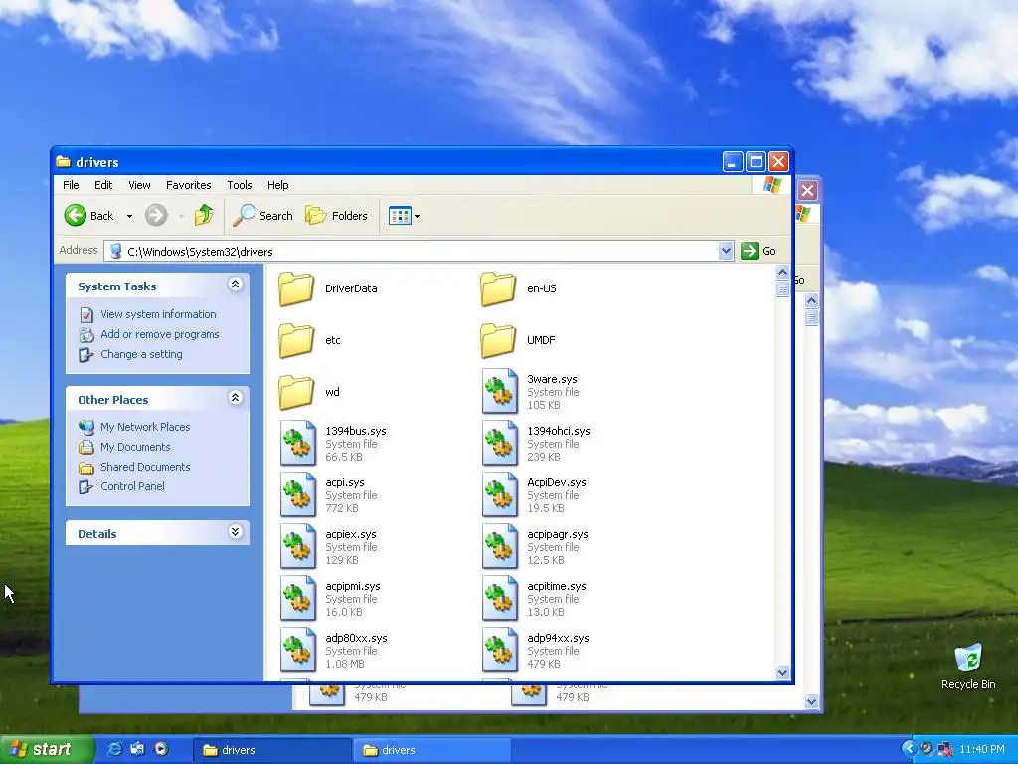Click Change a setting link

(x=141, y=355)
